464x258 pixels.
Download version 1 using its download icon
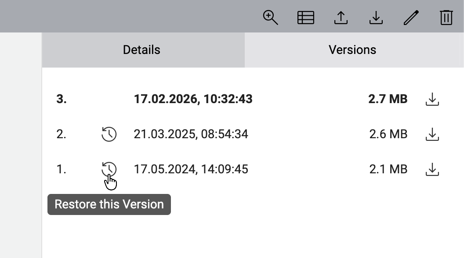[x=432, y=169]
